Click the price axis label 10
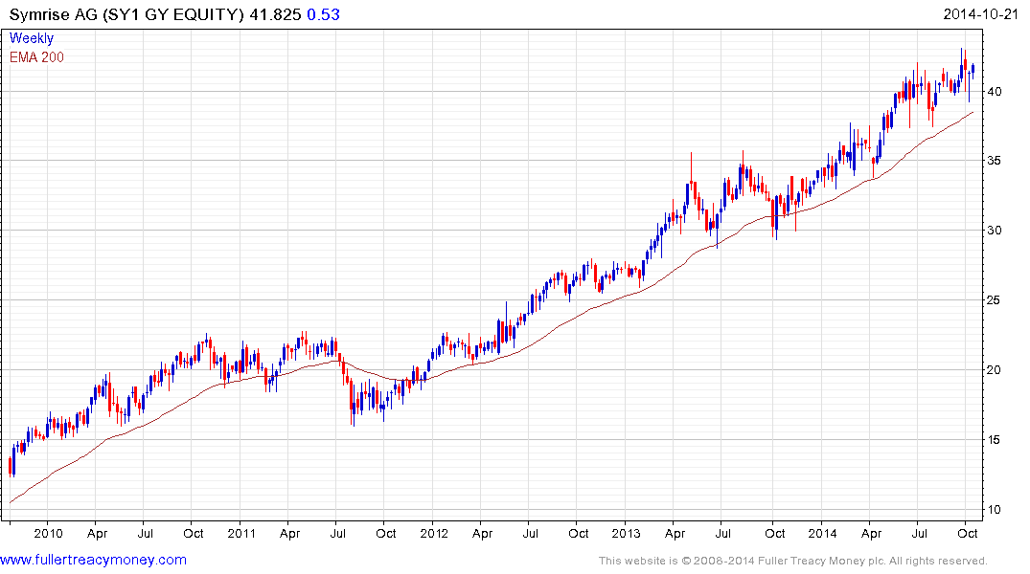Screen dimensions: 1030x574 994,510
